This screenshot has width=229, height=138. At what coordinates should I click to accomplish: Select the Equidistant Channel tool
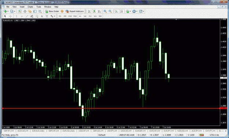coord(32,16)
